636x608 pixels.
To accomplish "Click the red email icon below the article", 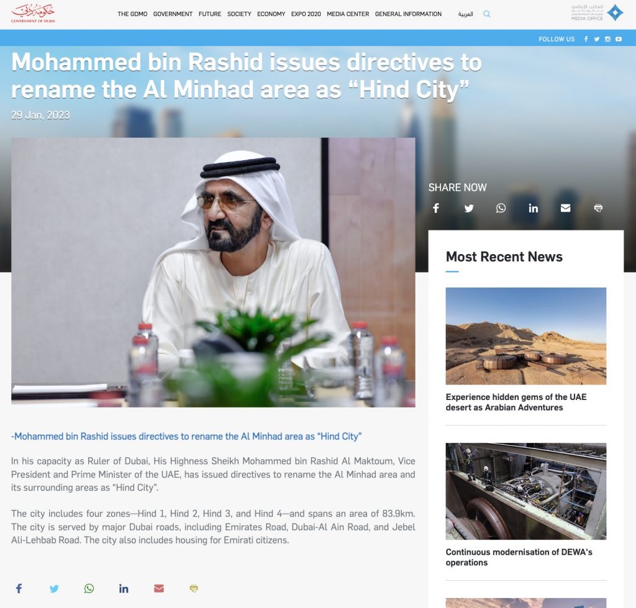I will click(x=159, y=589).
